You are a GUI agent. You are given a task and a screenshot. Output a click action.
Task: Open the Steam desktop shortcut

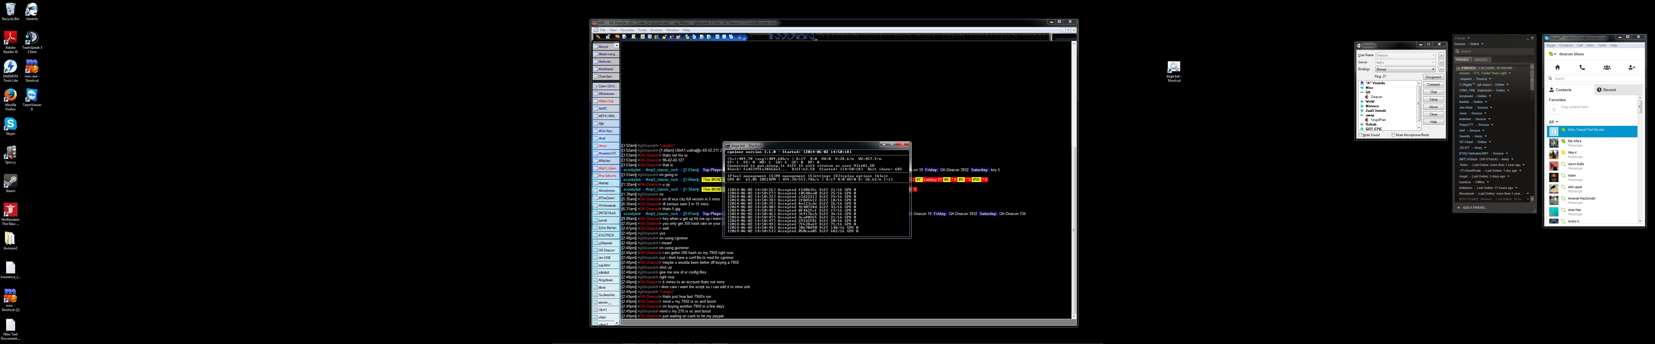click(x=10, y=183)
